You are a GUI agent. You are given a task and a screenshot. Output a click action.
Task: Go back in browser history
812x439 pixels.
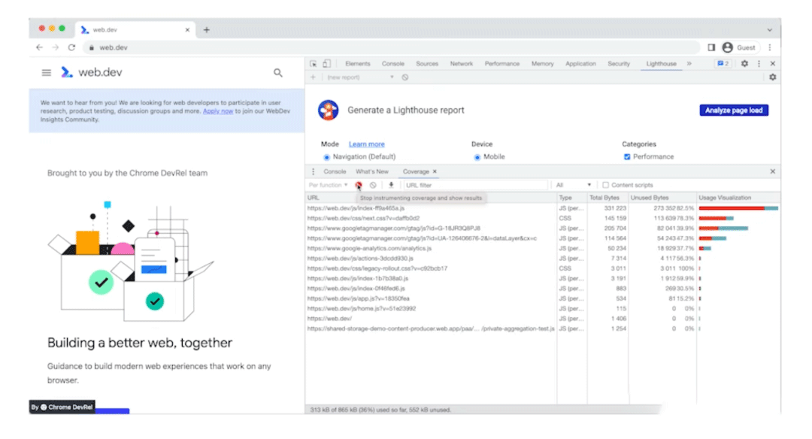(x=39, y=47)
